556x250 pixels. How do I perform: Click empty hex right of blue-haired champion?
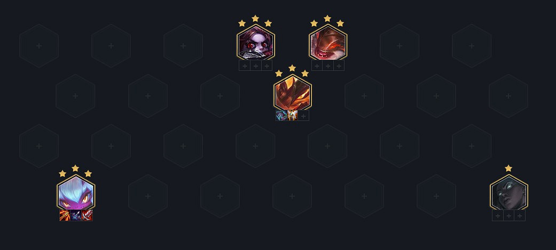point(148,196)
